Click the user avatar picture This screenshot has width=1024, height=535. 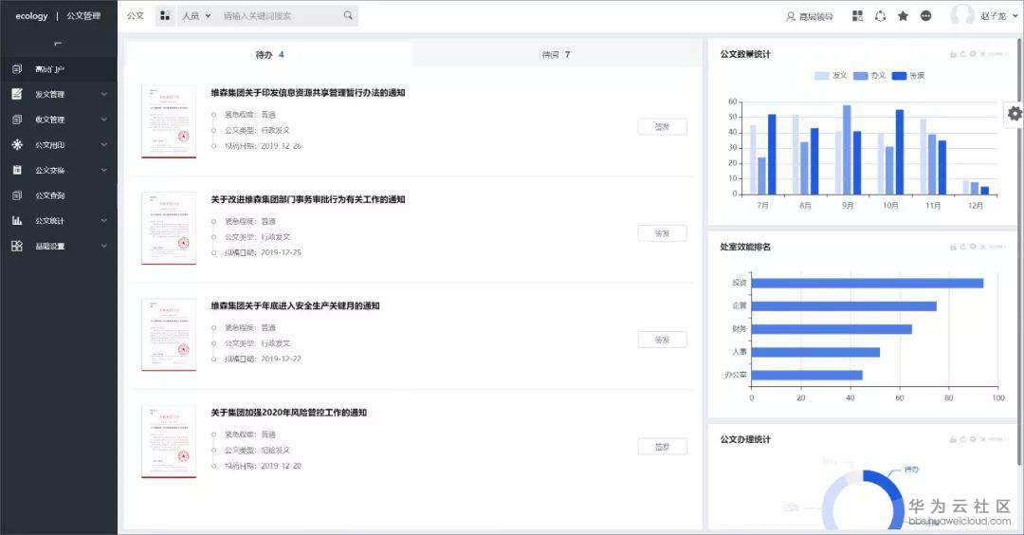click(x=962, y=16)
